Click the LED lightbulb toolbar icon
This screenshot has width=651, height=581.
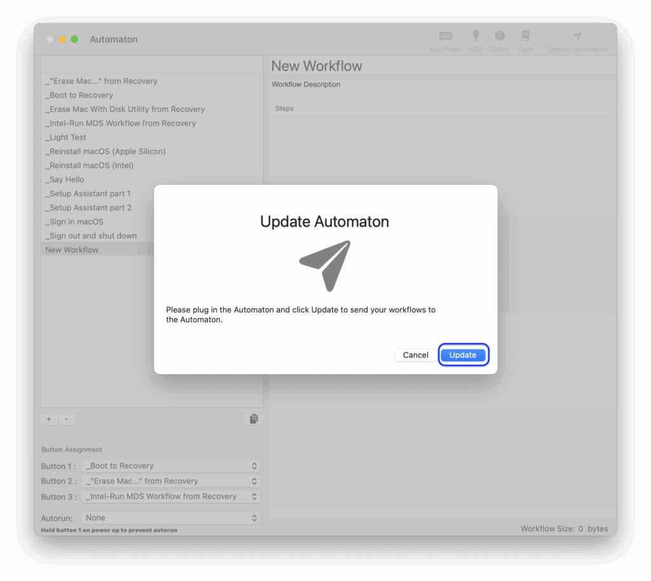[x=476, y=36]
